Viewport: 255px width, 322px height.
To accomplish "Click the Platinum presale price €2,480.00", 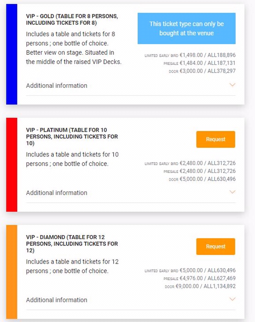I will (191, 171).
